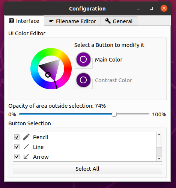Uncheck the Line button checkbox
This screenshot has width=176, height=188.
pyautogui.click(x=17, y=147)
